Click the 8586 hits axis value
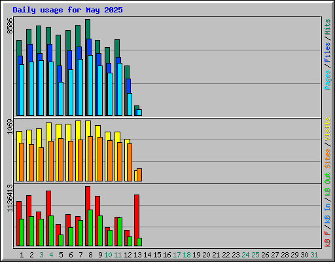The width and height of the screenshot is (335, 262). click(x=10, y=26)
